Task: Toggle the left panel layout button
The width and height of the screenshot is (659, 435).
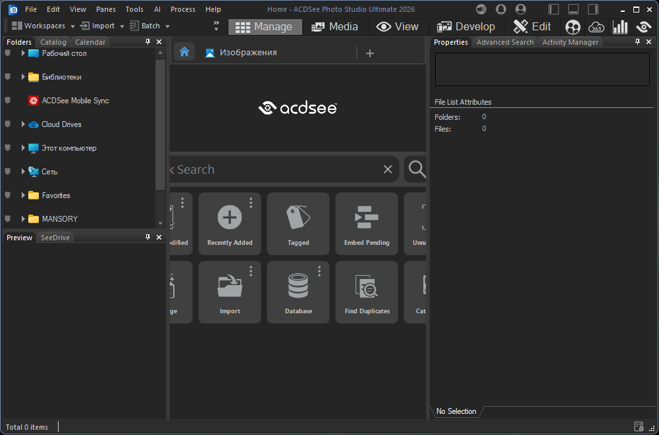Action: point(554,9)
